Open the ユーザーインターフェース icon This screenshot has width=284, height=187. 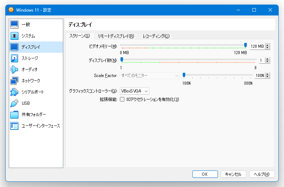coord(14,126)
